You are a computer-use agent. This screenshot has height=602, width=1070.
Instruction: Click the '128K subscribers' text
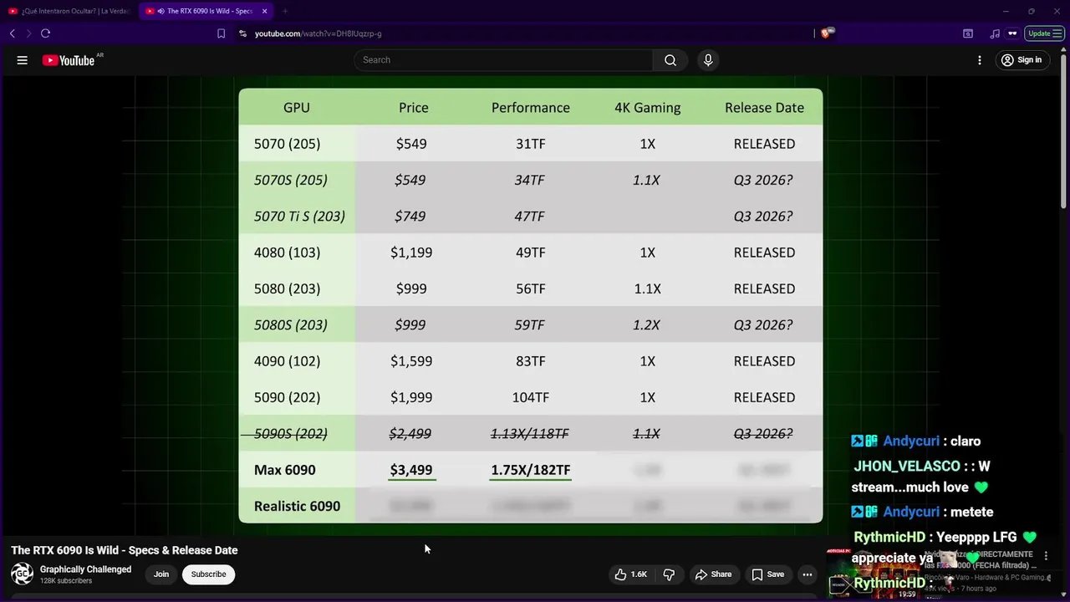pos(66,581)
